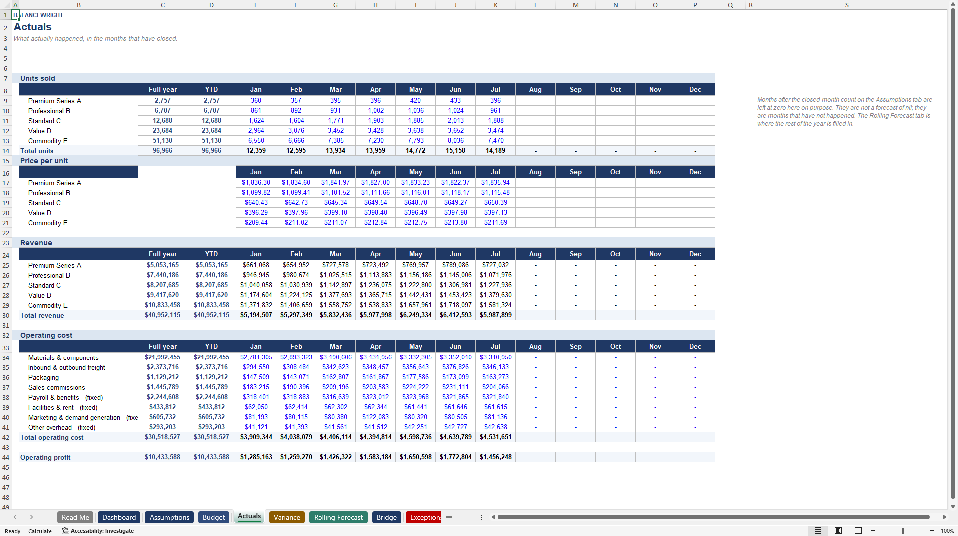Viewport: 958px width, 536px height.
Task: Click vertical scrollbar up arrow
Action: [953, 4]
